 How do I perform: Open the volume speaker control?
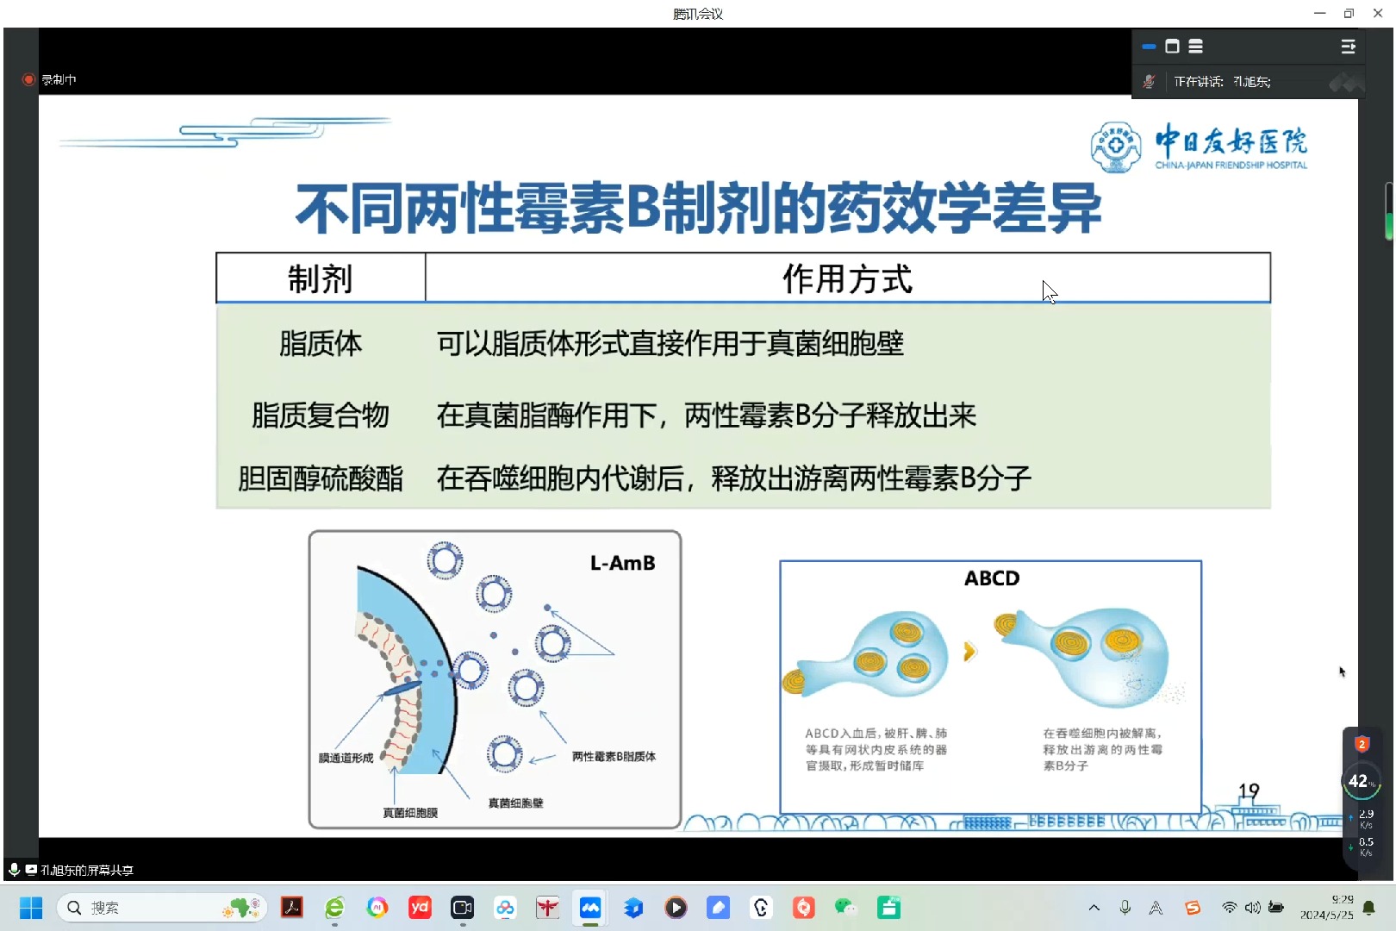tap(1253, 908)
